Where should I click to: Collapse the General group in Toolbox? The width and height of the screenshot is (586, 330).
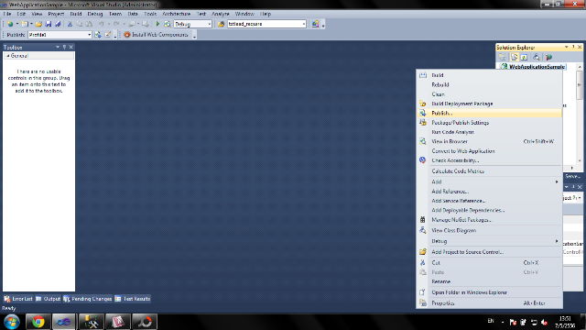[8, 56]
